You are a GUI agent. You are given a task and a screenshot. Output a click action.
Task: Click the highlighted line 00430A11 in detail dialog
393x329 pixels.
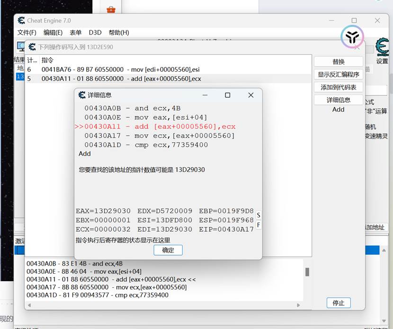pos(155,127)
